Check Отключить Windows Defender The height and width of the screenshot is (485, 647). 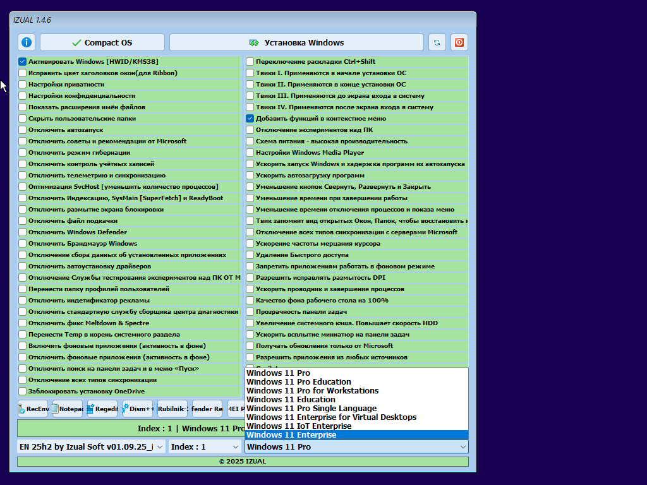22,232
